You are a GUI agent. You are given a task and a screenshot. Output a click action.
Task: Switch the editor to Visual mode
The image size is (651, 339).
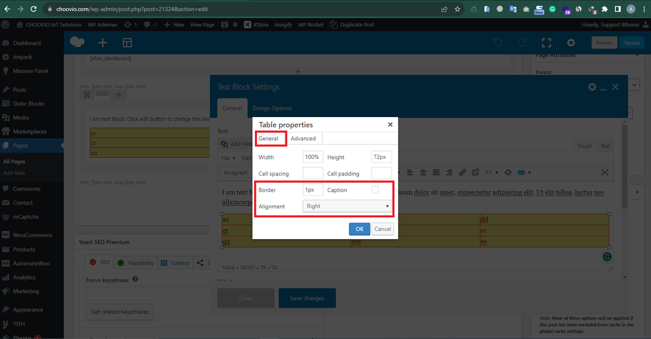[584, 146]
